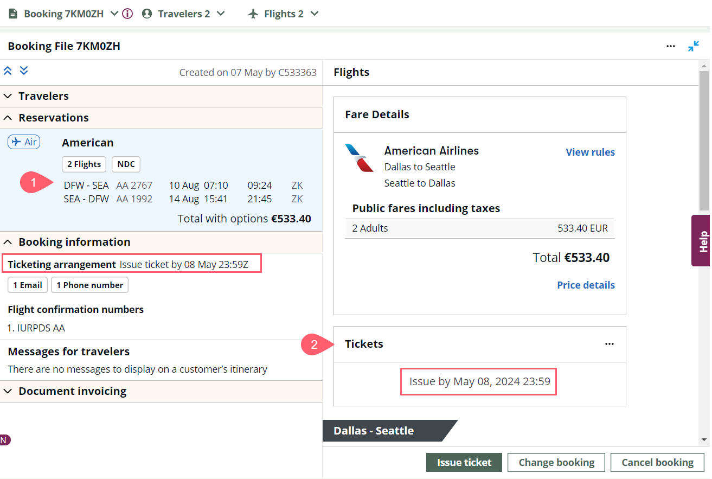This screenshot has width=712, height=479.
Task: Collapse all sections with double-up chevrons
Action: 8,71
